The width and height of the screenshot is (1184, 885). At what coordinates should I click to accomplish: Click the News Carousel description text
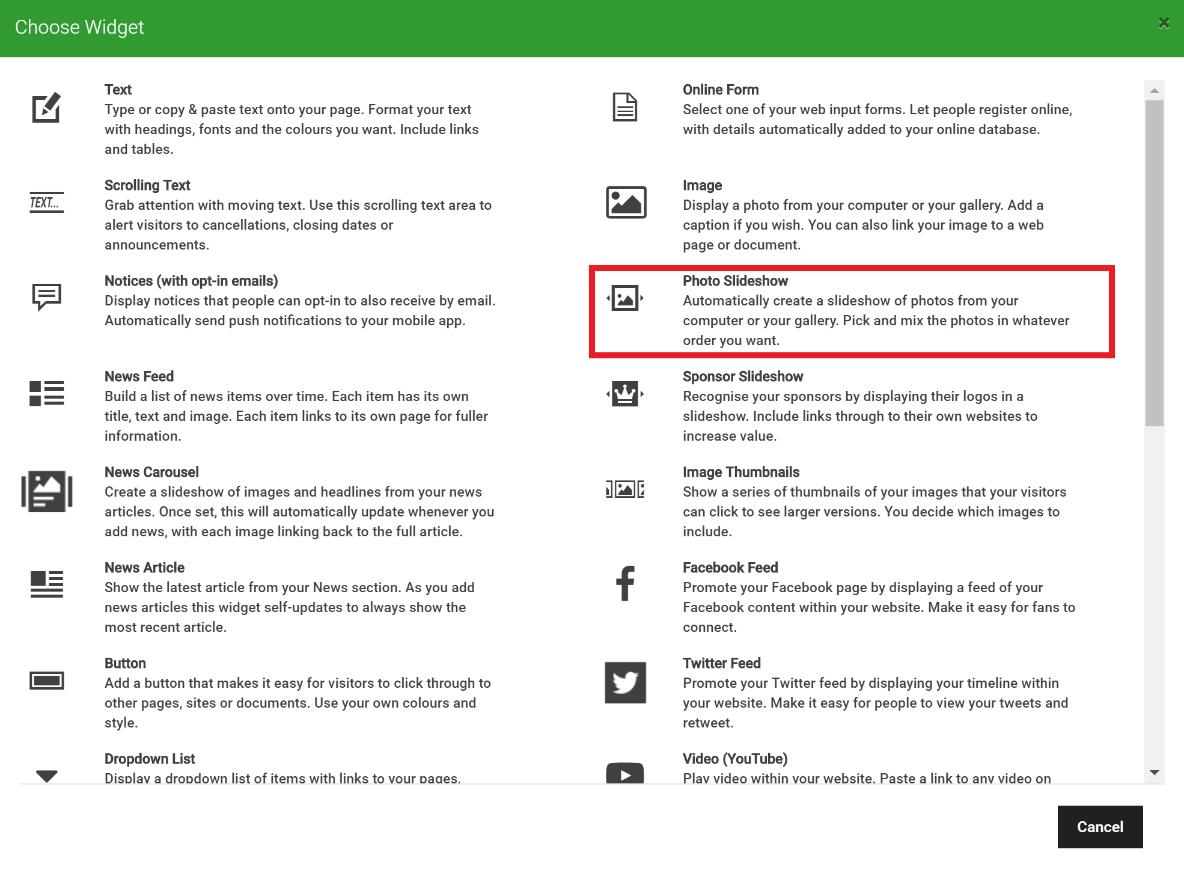point(299,512)
